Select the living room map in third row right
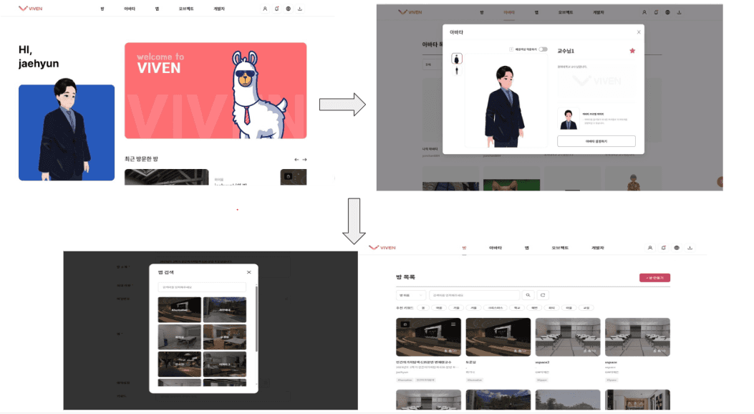 coord(225,364)
